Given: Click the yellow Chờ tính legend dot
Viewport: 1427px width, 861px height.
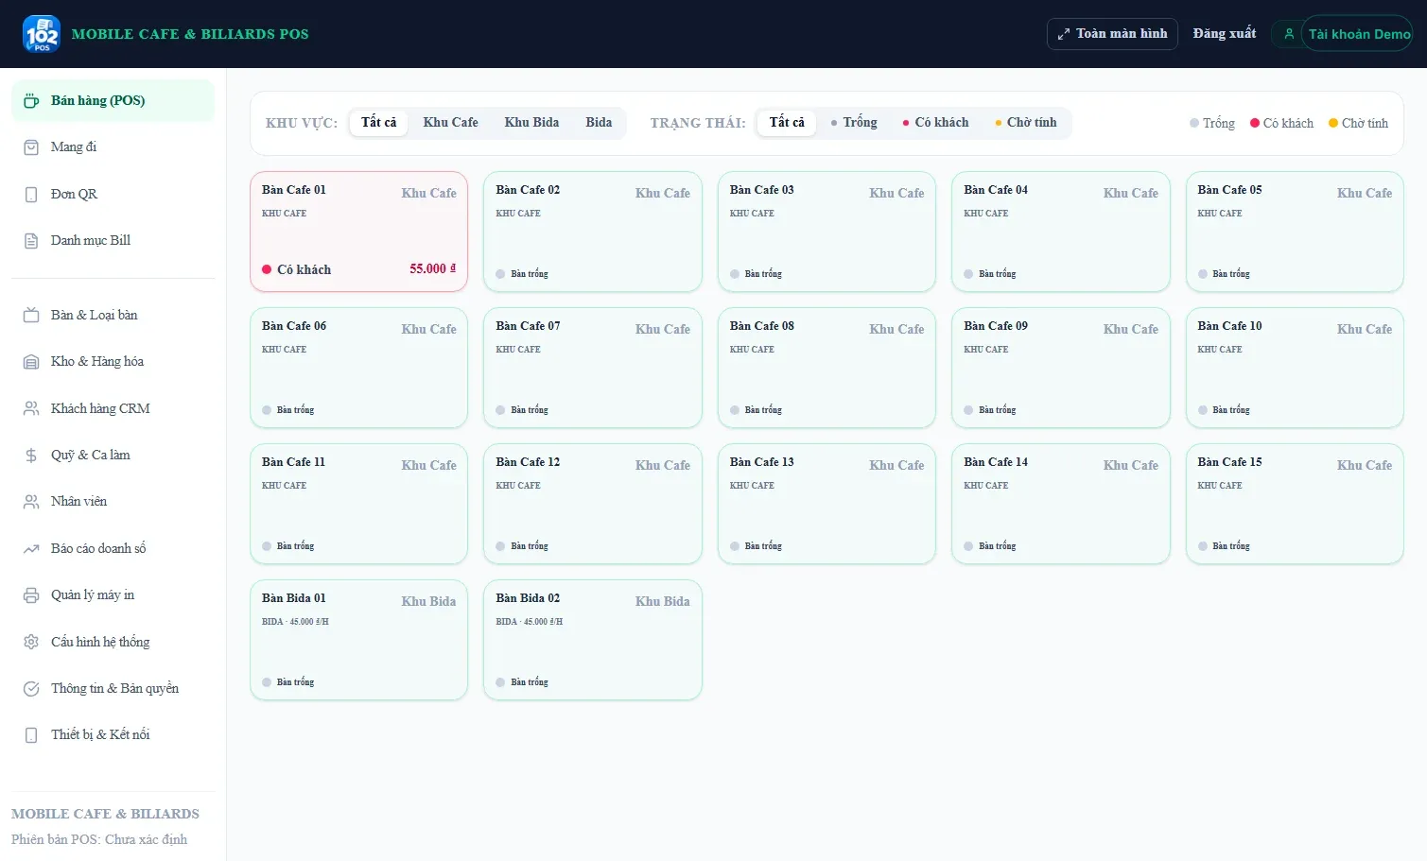Looking at the screenshot, I should [1333, 123].
